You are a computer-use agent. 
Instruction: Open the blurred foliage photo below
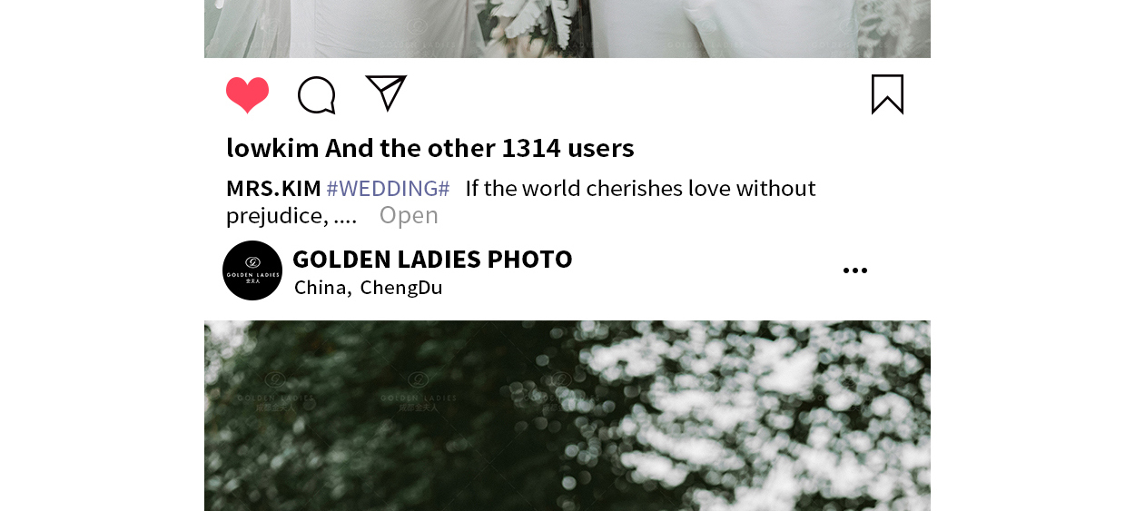(567, 416)
